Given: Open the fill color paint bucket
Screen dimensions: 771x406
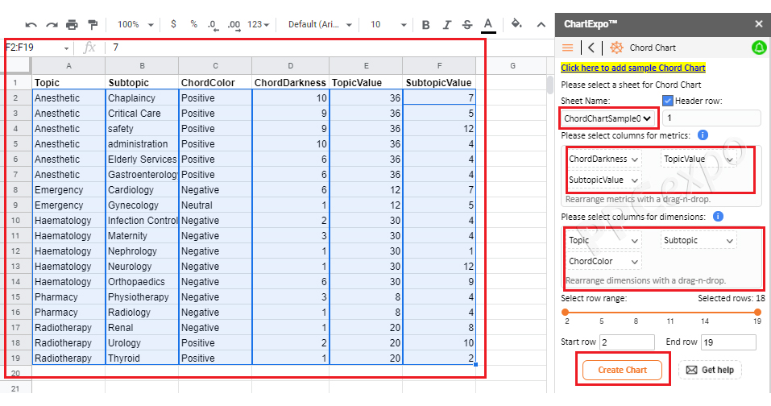Looking at the screenshot, I should [517, 24].
